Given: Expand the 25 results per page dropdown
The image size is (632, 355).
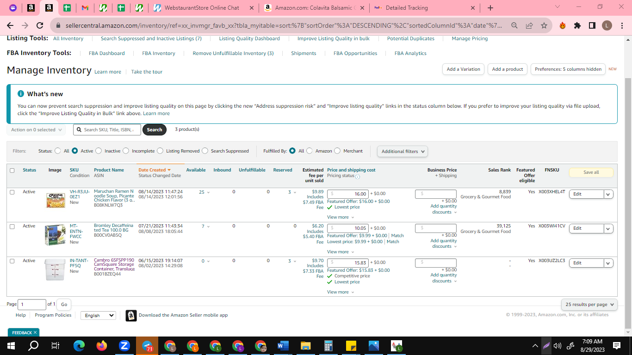Looking at the screenshot, I should pyautogui.click(x=589, y=305).
